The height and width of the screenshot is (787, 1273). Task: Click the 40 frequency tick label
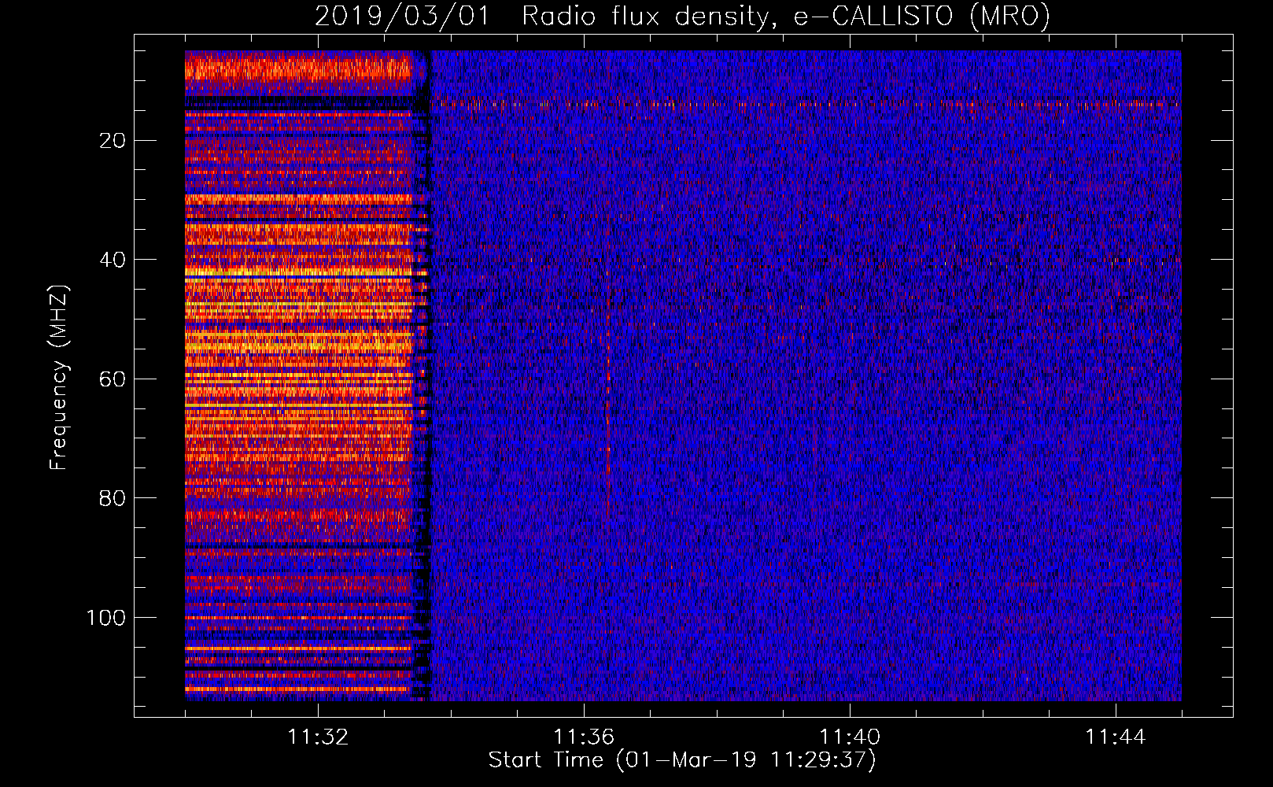pyautogui.click(x=113, y=260)
